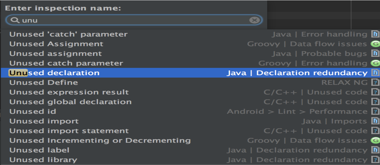Click the inspection name search field
Image resolution: width=380 pixels, height=165 pixels.
pyautogui.click(x=135, y=20)
